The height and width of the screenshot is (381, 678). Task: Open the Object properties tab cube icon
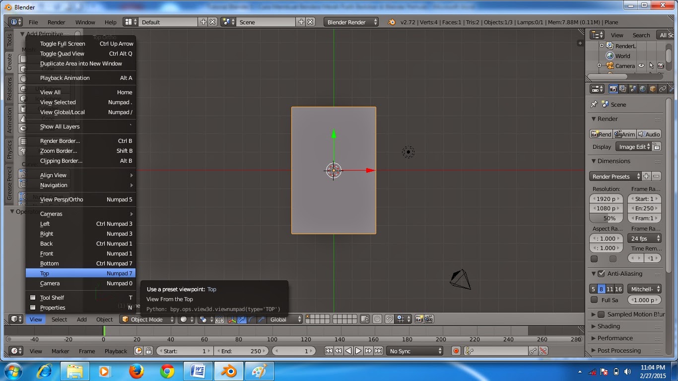[653, 89]
